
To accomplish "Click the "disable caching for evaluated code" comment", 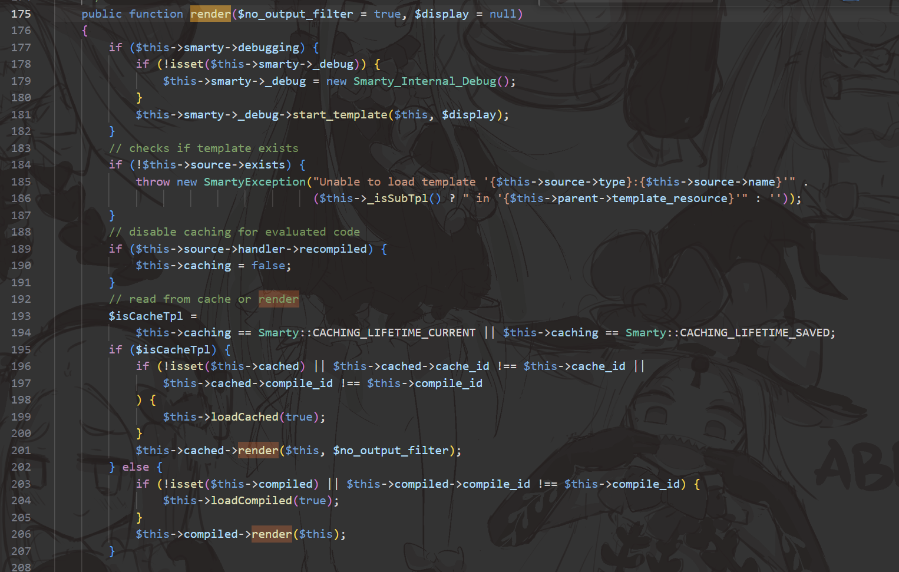I will click(x=234, y=232).
